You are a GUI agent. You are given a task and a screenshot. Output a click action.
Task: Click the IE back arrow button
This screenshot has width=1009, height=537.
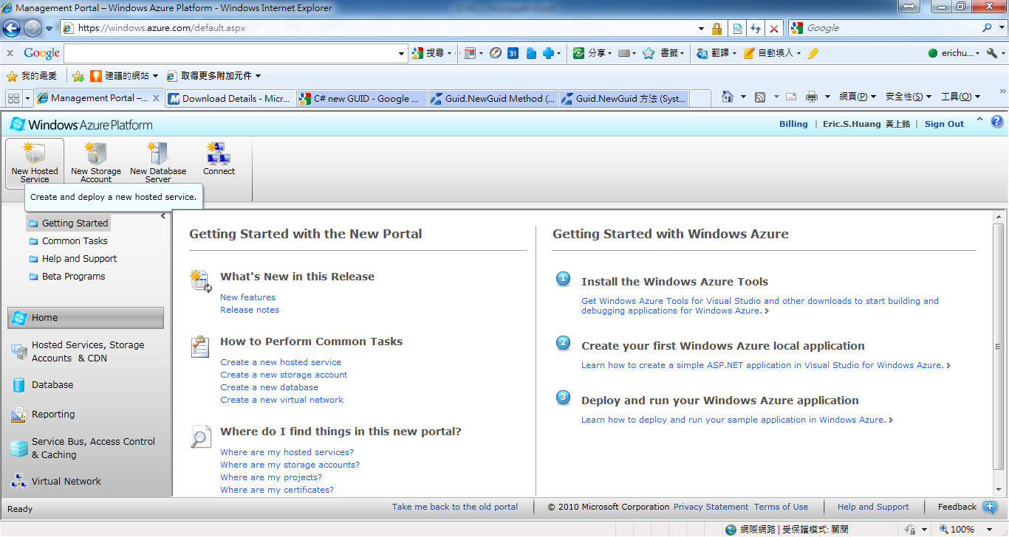[12, 29]
